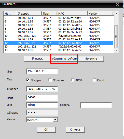The width and height of the screenshot is (124, 139).
Task: Click the device list vertical scrollbar thumb
Action: click(x=116, y=37)
